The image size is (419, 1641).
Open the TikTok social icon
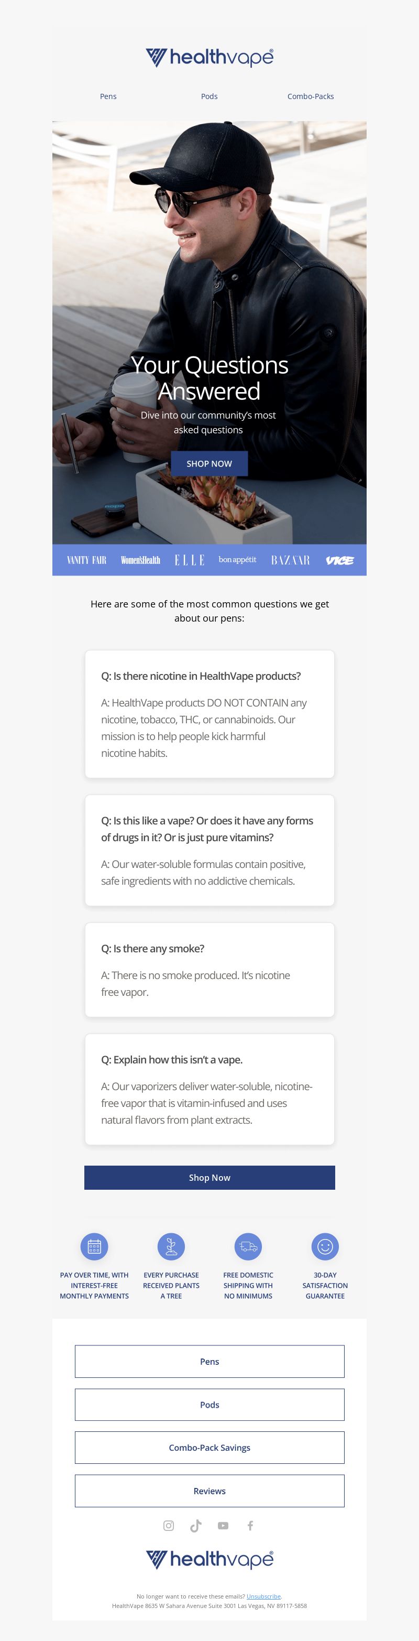[x=195, y=1525]
